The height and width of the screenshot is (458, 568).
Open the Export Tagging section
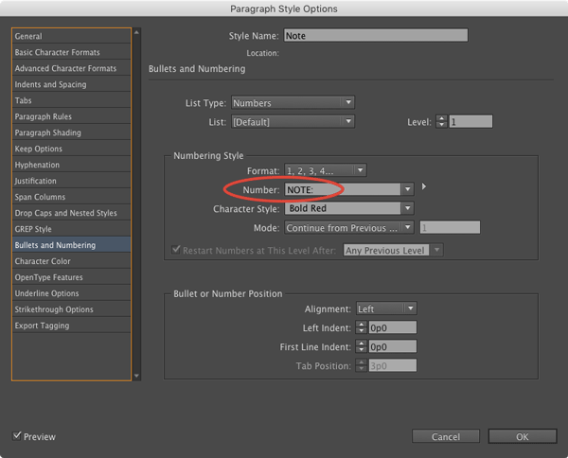(x=42, y=326)
